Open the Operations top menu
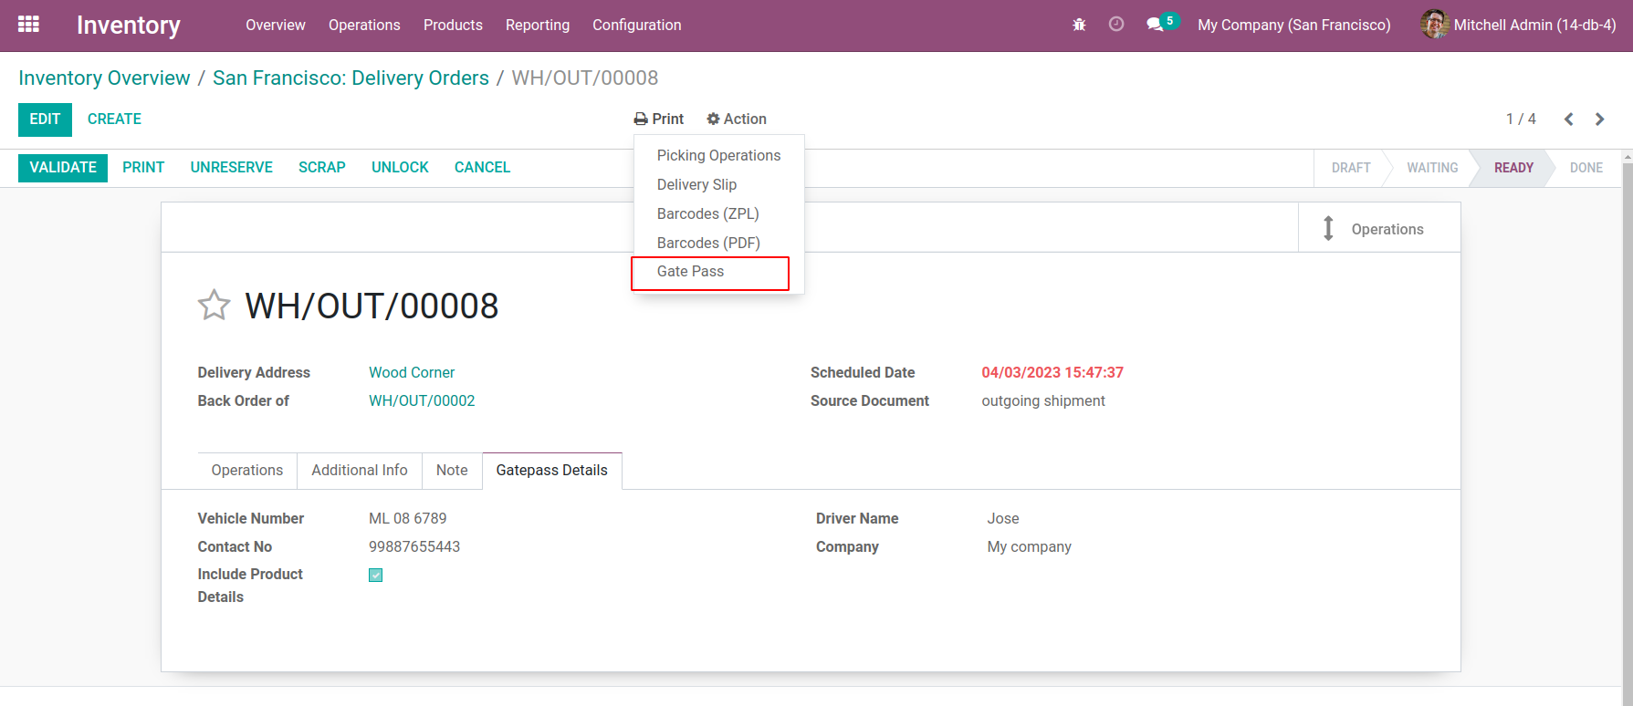This screenshot has width=1633, height=706. tap(364, 25)
